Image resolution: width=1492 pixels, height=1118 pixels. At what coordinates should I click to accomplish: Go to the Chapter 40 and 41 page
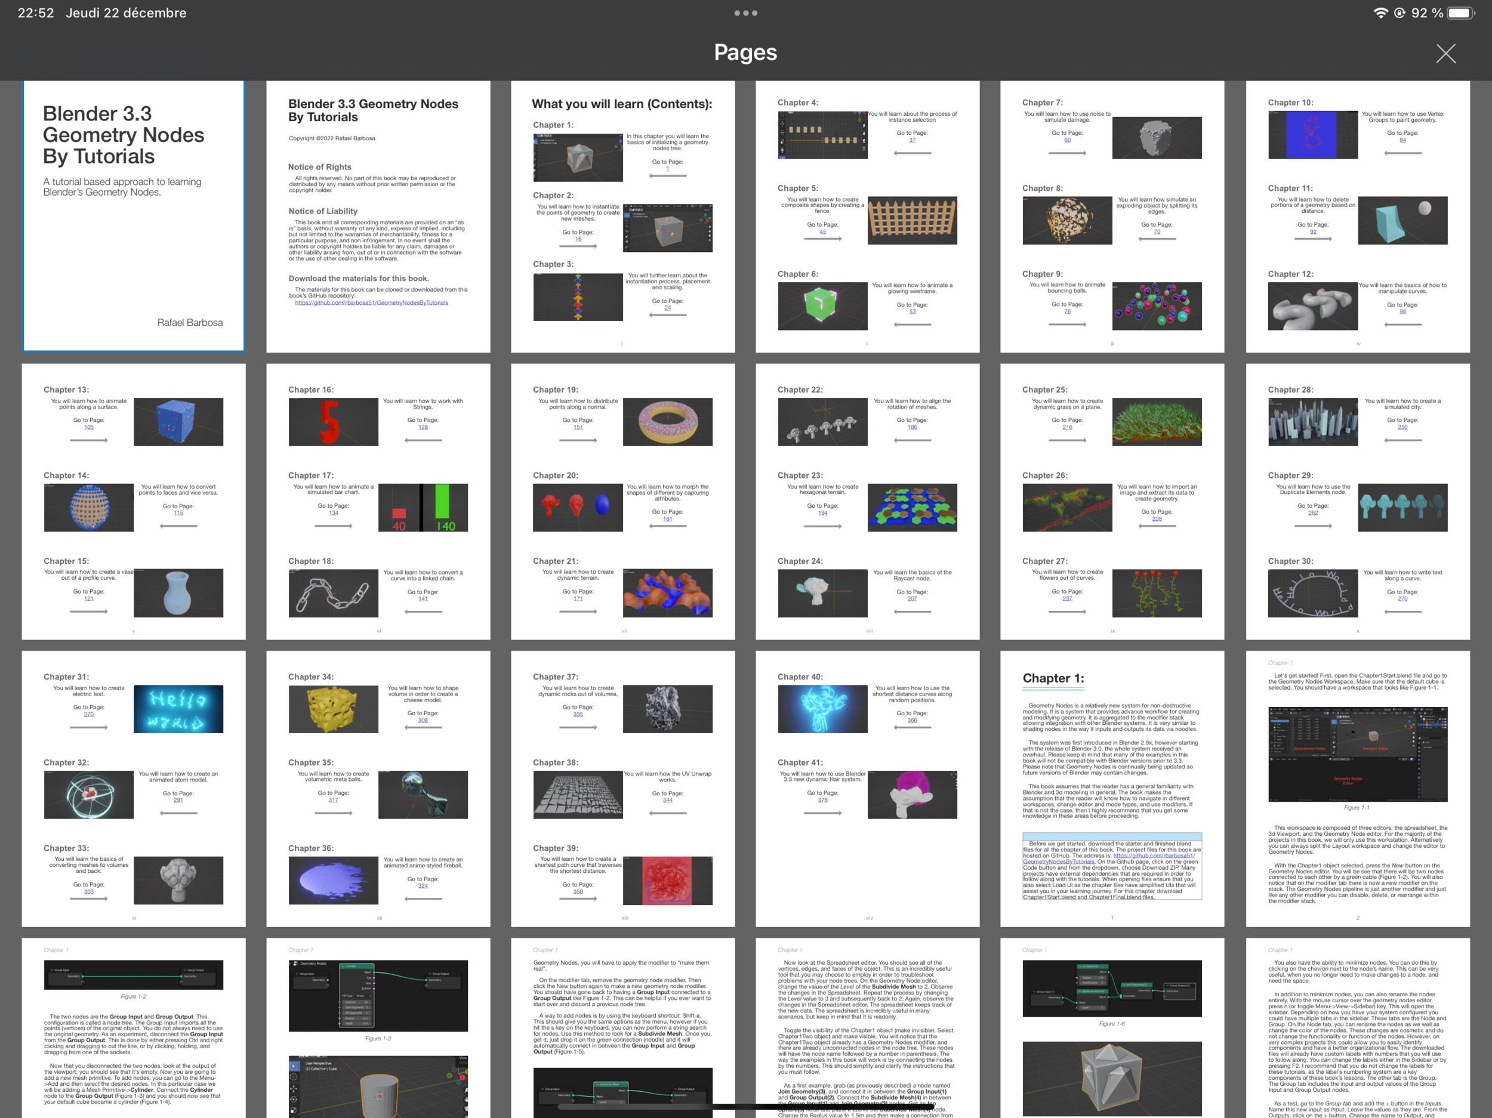tap(867, 788)
